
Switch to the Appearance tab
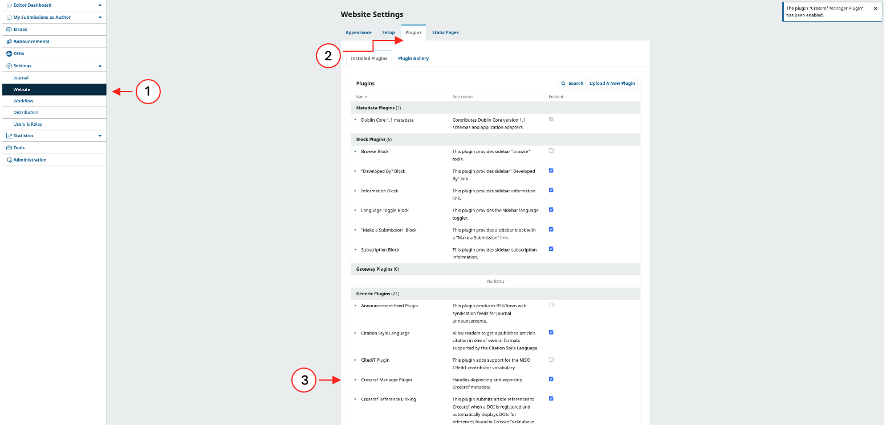point(359,32)
